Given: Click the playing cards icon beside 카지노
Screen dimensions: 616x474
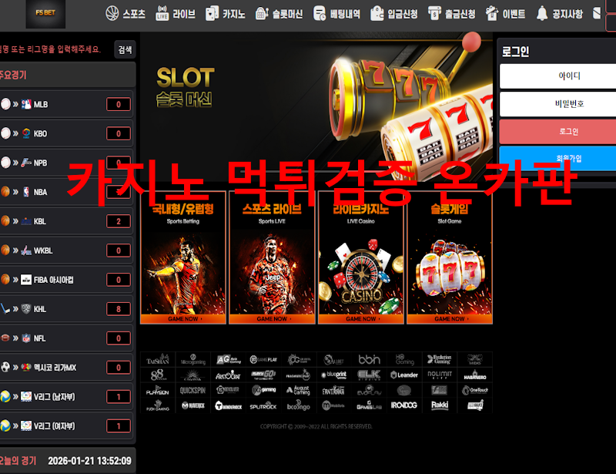Looking at the screenshot, I should pyautogui.click(x=213, y=13).
